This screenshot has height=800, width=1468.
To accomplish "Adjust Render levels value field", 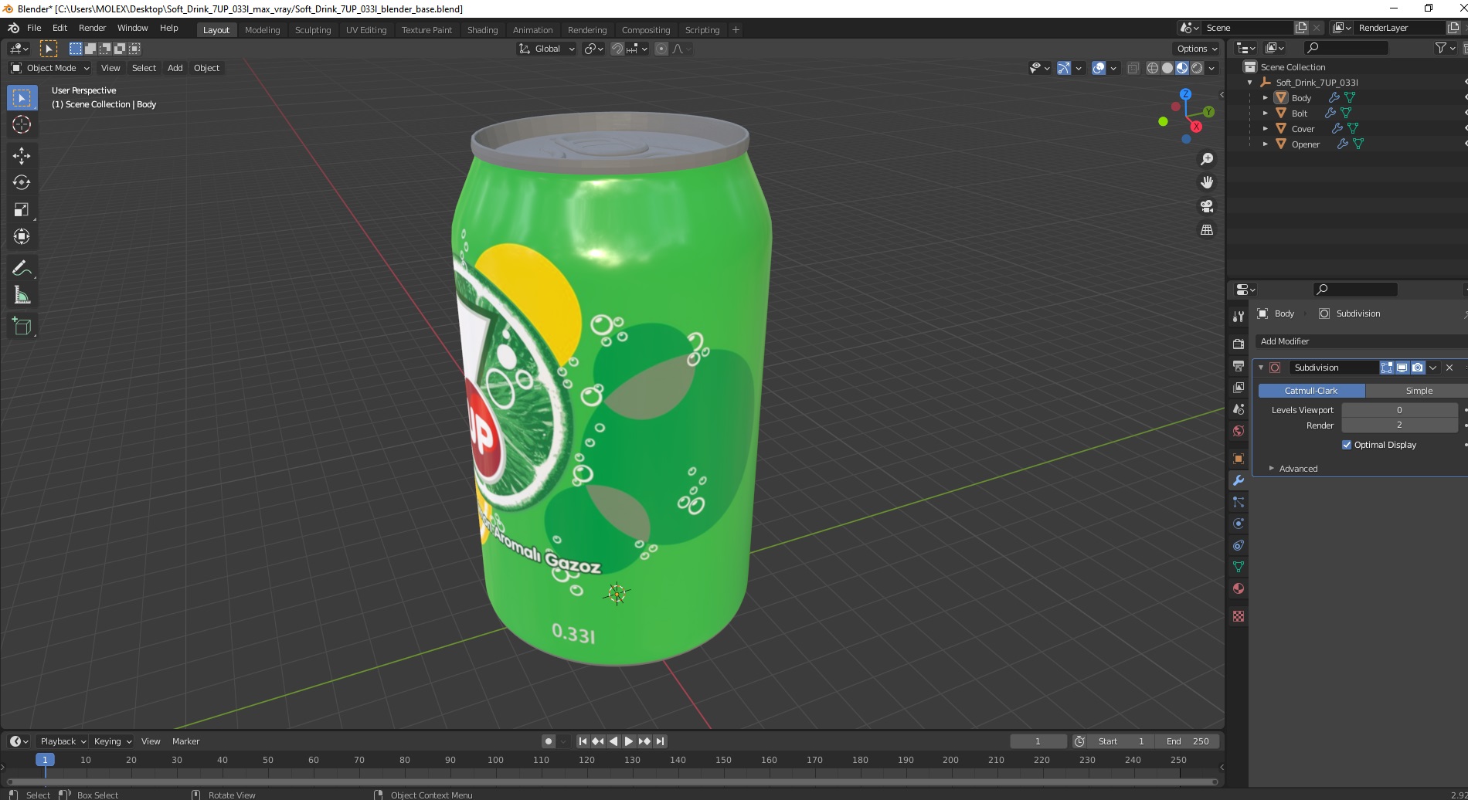I will (x=1399, y=425).
